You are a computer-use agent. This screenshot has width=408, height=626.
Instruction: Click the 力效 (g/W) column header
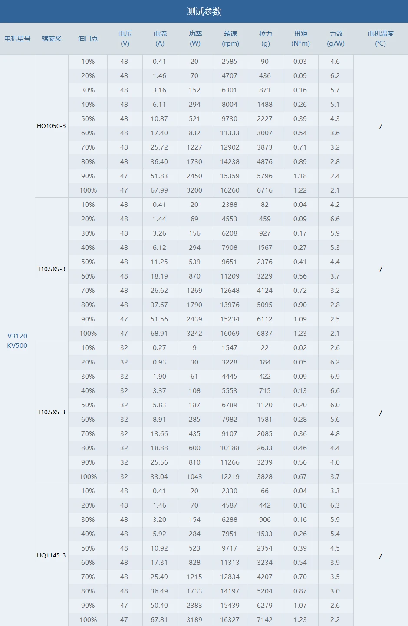click(336, 39)
